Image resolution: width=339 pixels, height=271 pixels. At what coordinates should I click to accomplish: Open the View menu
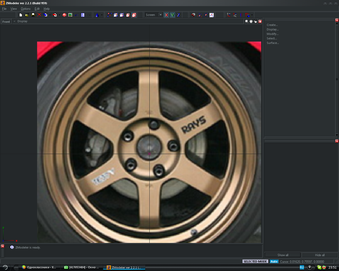pos(14,9)
